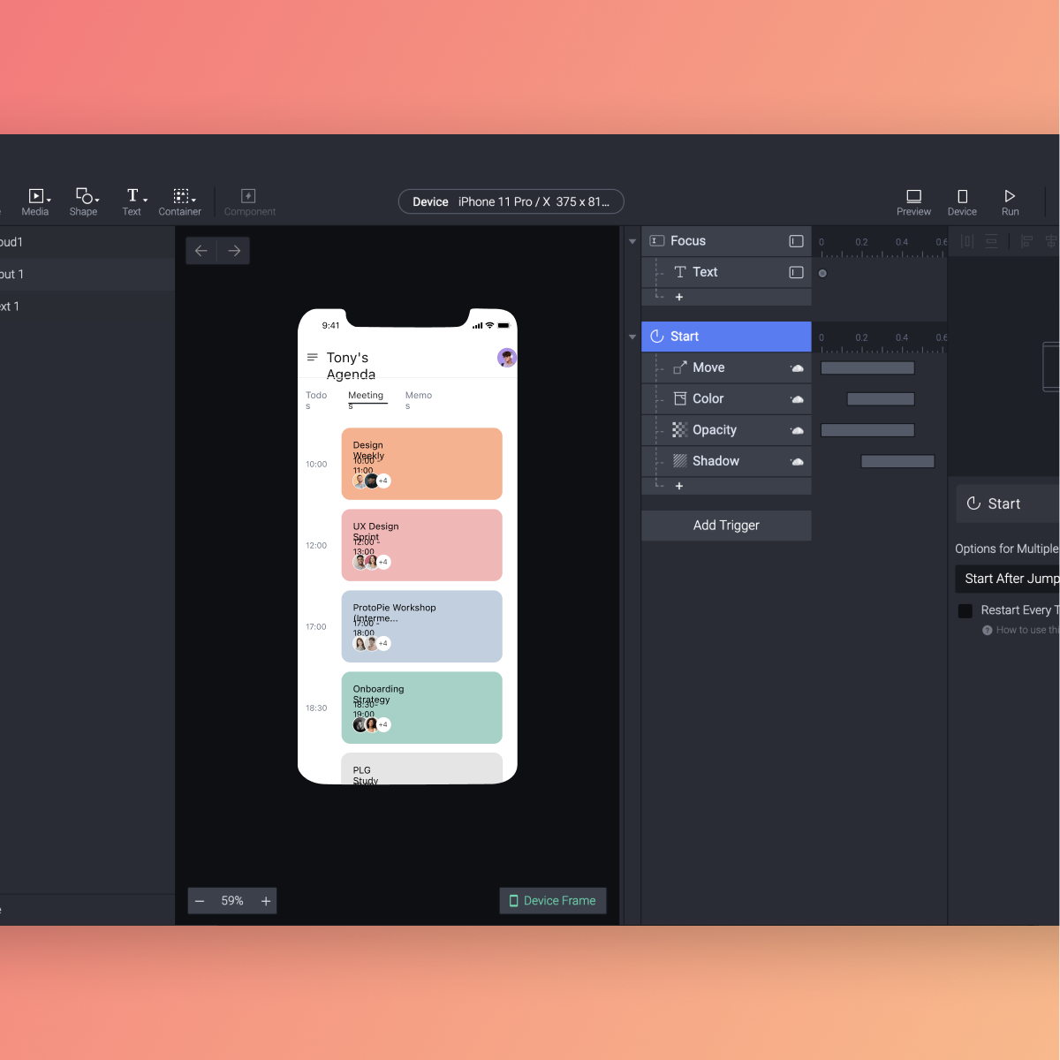Image resolution: width=1060 pixels, height=1060 pixels.
Task: Open the hamburger menu in phone preview
Action: (312, 357)
